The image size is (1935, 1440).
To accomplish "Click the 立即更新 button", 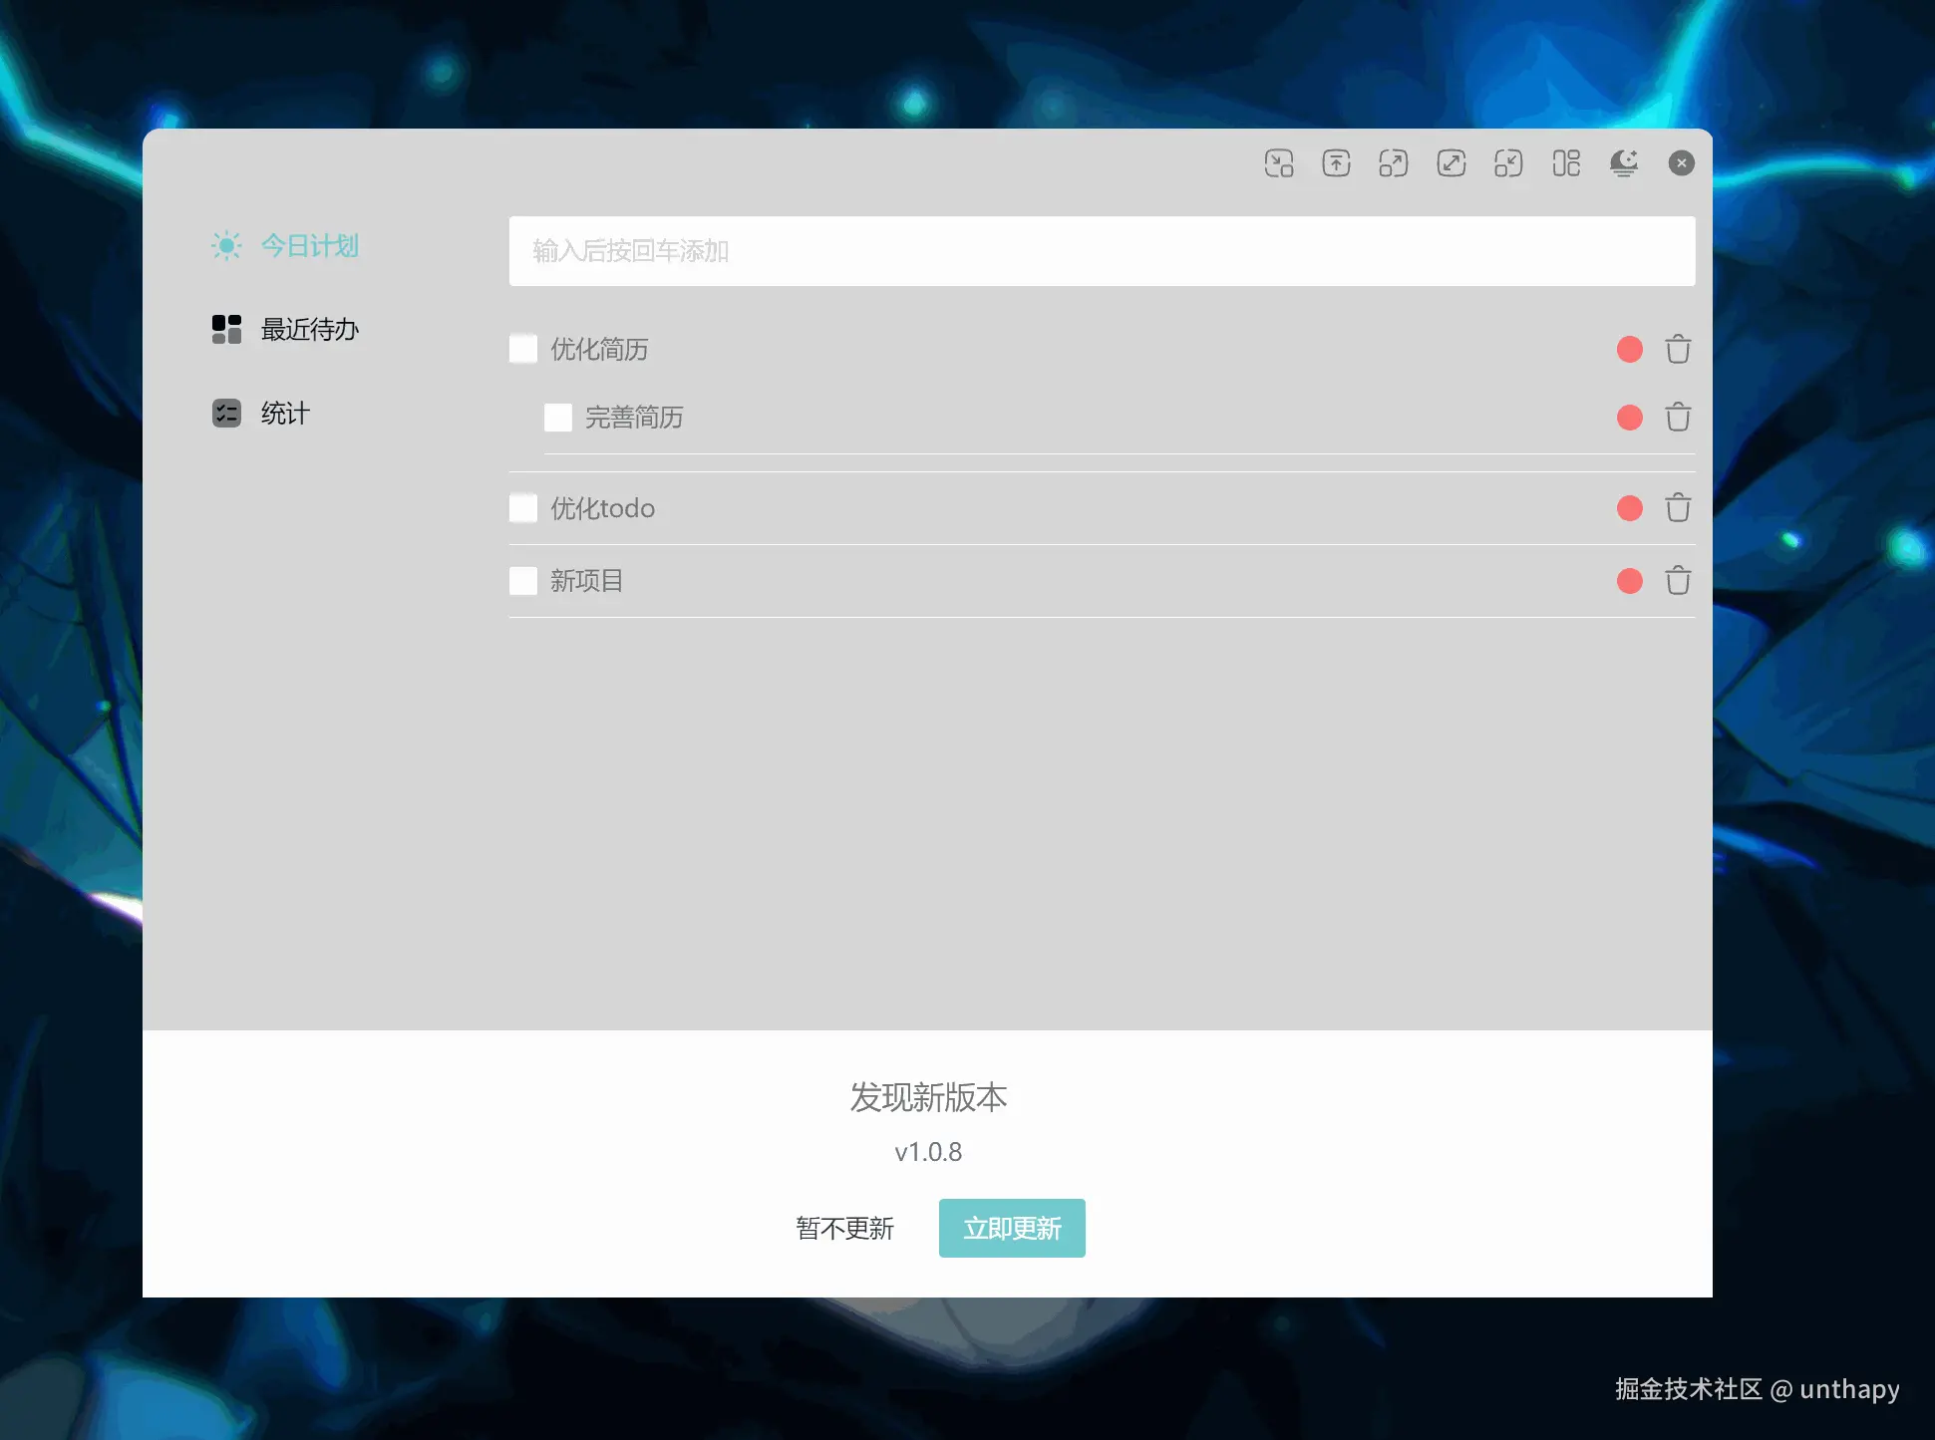I will click(x=1011, y=1227).
